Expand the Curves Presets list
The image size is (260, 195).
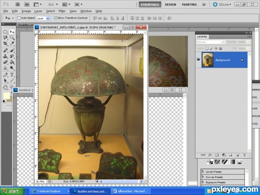point(203,177)
